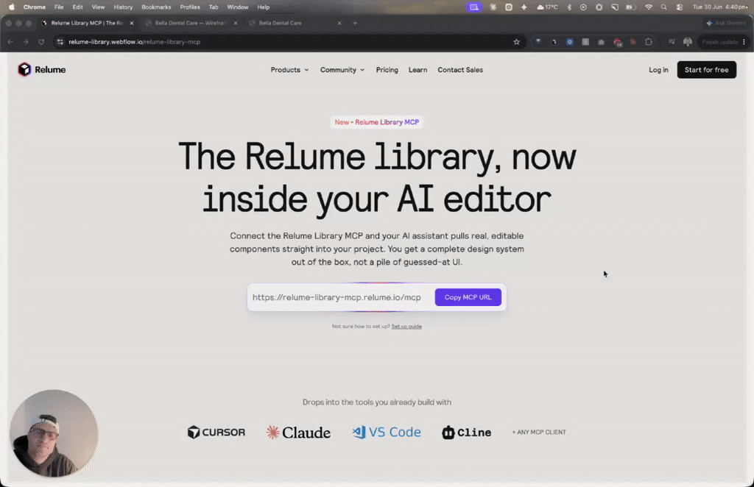Click the + ANY MCP CLIENT text
The width and height of the screenshot is (754, 487).
point(539,433)
